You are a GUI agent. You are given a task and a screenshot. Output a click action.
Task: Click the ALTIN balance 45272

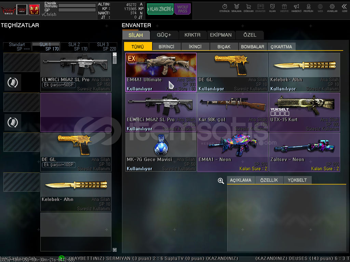tap(131, 4)
